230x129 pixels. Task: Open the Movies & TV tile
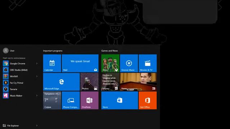pos(148,63)
